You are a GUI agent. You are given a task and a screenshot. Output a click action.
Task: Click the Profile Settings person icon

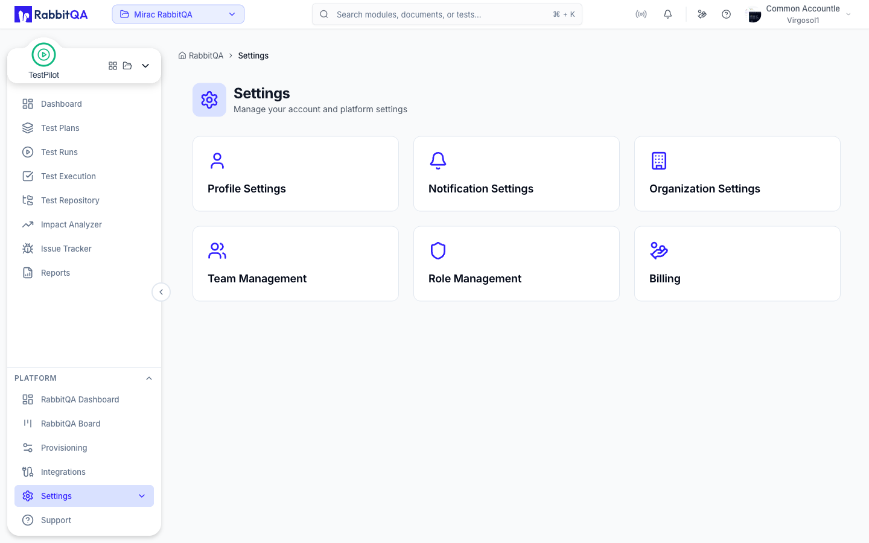(217, 160)
